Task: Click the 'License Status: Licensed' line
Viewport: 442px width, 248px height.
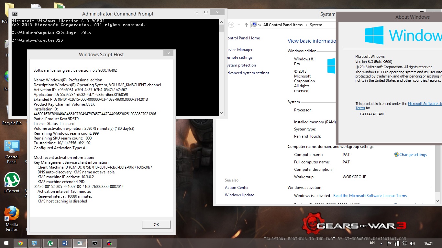Action: [54, 124]
